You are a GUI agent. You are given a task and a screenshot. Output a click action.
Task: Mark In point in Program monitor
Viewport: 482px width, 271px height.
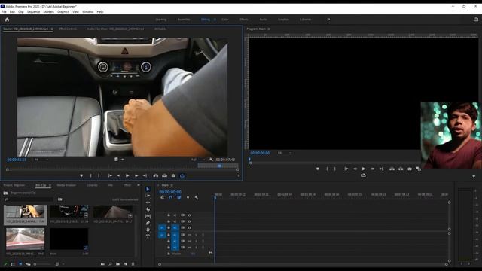point(327,169)
